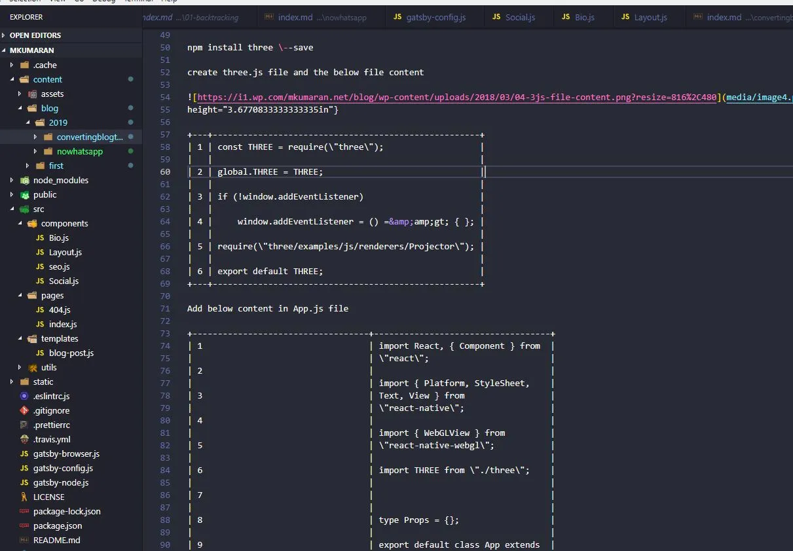Open gatsby-browser.js file
Screen dimensions: 793x551
click(x=66, y=453)
